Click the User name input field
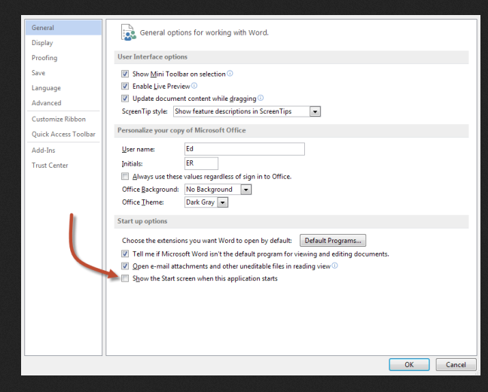 coord(244,149)
